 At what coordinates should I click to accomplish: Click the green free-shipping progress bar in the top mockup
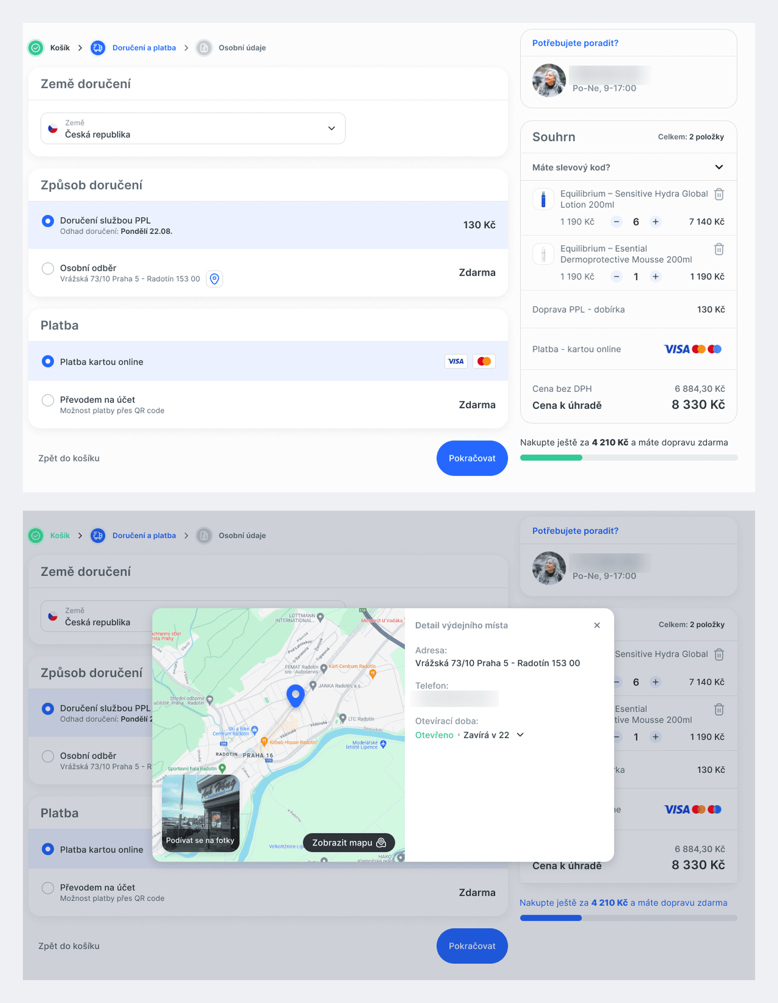551,458
